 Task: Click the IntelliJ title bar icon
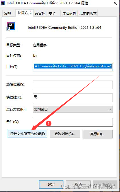pos(3,3)
